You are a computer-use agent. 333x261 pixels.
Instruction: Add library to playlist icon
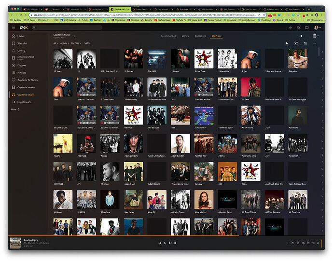point(305,43)
